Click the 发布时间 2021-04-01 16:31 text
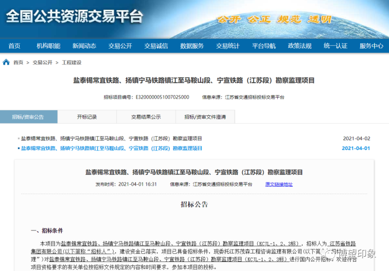The image size is (389, 271). [126, 184]
